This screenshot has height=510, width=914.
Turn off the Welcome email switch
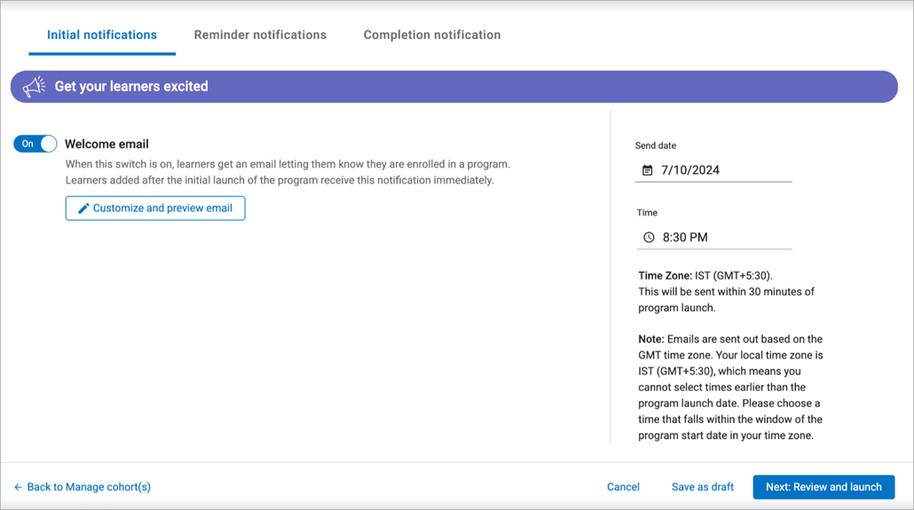[35, 144]
